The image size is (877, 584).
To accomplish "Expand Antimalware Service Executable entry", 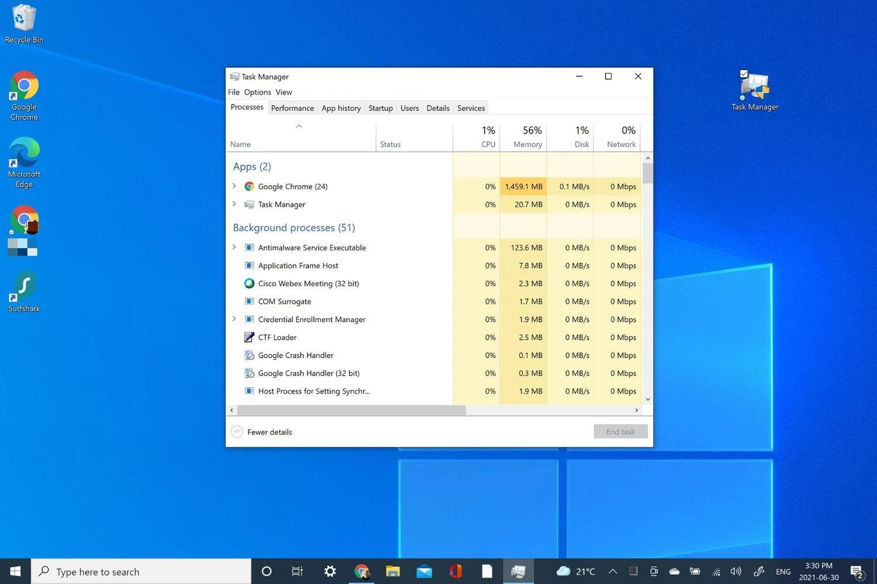I will click(234, 247).
